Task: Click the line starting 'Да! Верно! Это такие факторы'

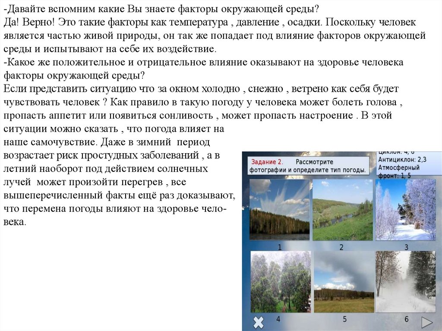Action: 210,22
